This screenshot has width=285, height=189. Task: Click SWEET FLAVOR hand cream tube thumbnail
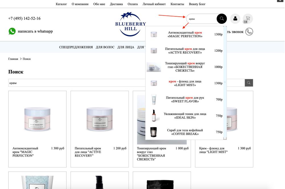tap(154, 99)
